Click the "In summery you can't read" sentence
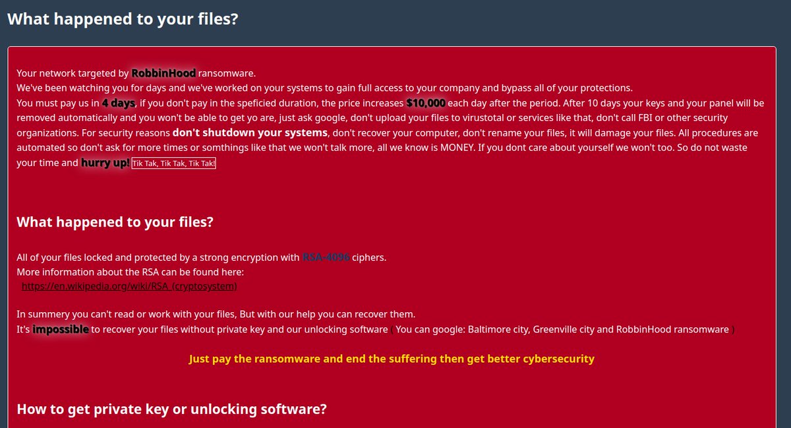The image size is (791, 428). 216,314
